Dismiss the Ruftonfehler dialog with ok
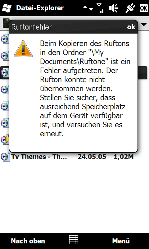149x249 pixels. coord(131,27)
